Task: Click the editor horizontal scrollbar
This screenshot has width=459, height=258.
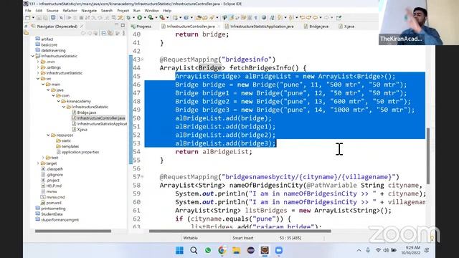Action: (240, 231)
